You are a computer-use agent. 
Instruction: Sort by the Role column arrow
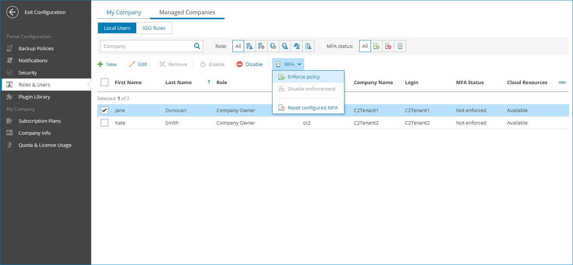click(x=209, y=82)
